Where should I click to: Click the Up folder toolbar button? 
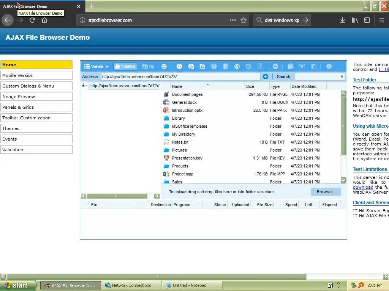[149, 66]
